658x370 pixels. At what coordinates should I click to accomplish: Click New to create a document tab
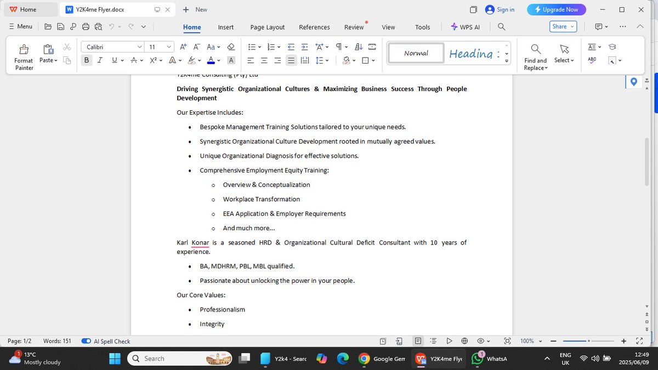click(x=195, y=9)
